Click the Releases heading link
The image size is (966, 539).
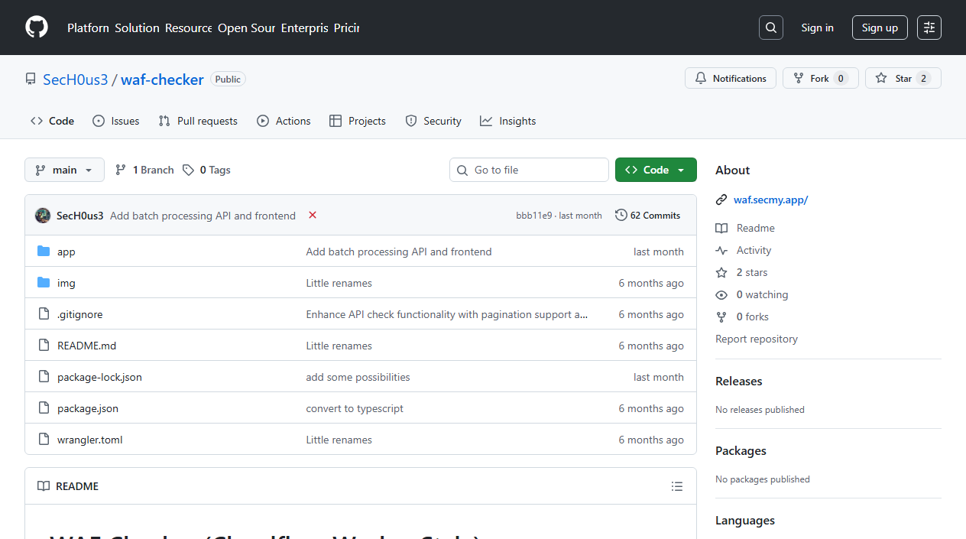[x=739, y=381]
